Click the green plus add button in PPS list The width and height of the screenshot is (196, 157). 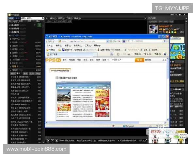(40, 25)
